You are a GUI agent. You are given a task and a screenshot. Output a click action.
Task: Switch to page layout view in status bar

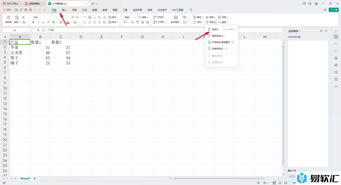280,183
